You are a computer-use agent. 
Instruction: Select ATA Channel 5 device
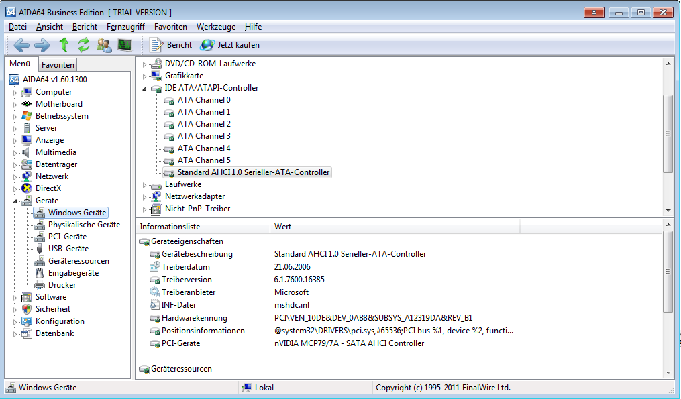pos(204,160)
